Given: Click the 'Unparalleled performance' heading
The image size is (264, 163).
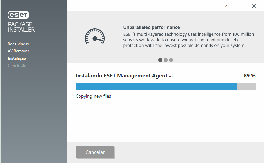Looking at the screenshot, I should coord(151,27).
